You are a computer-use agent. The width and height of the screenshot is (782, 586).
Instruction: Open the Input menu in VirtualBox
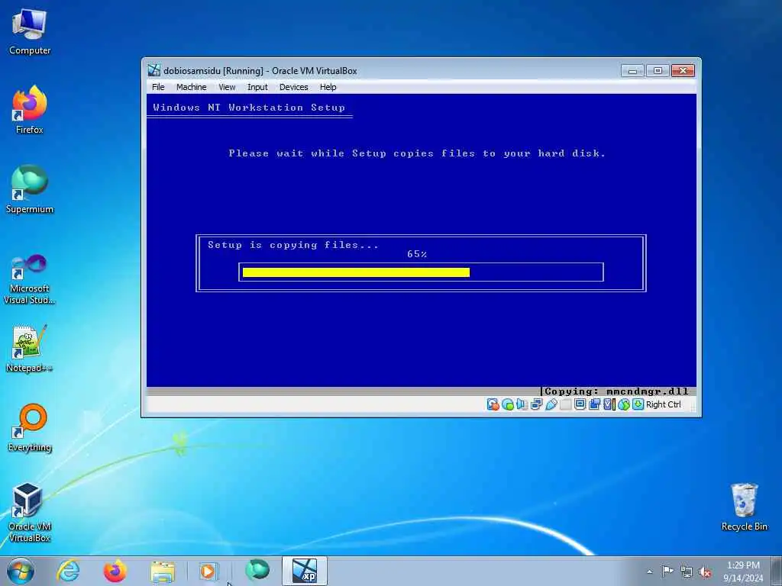click(x=257, y=87)
